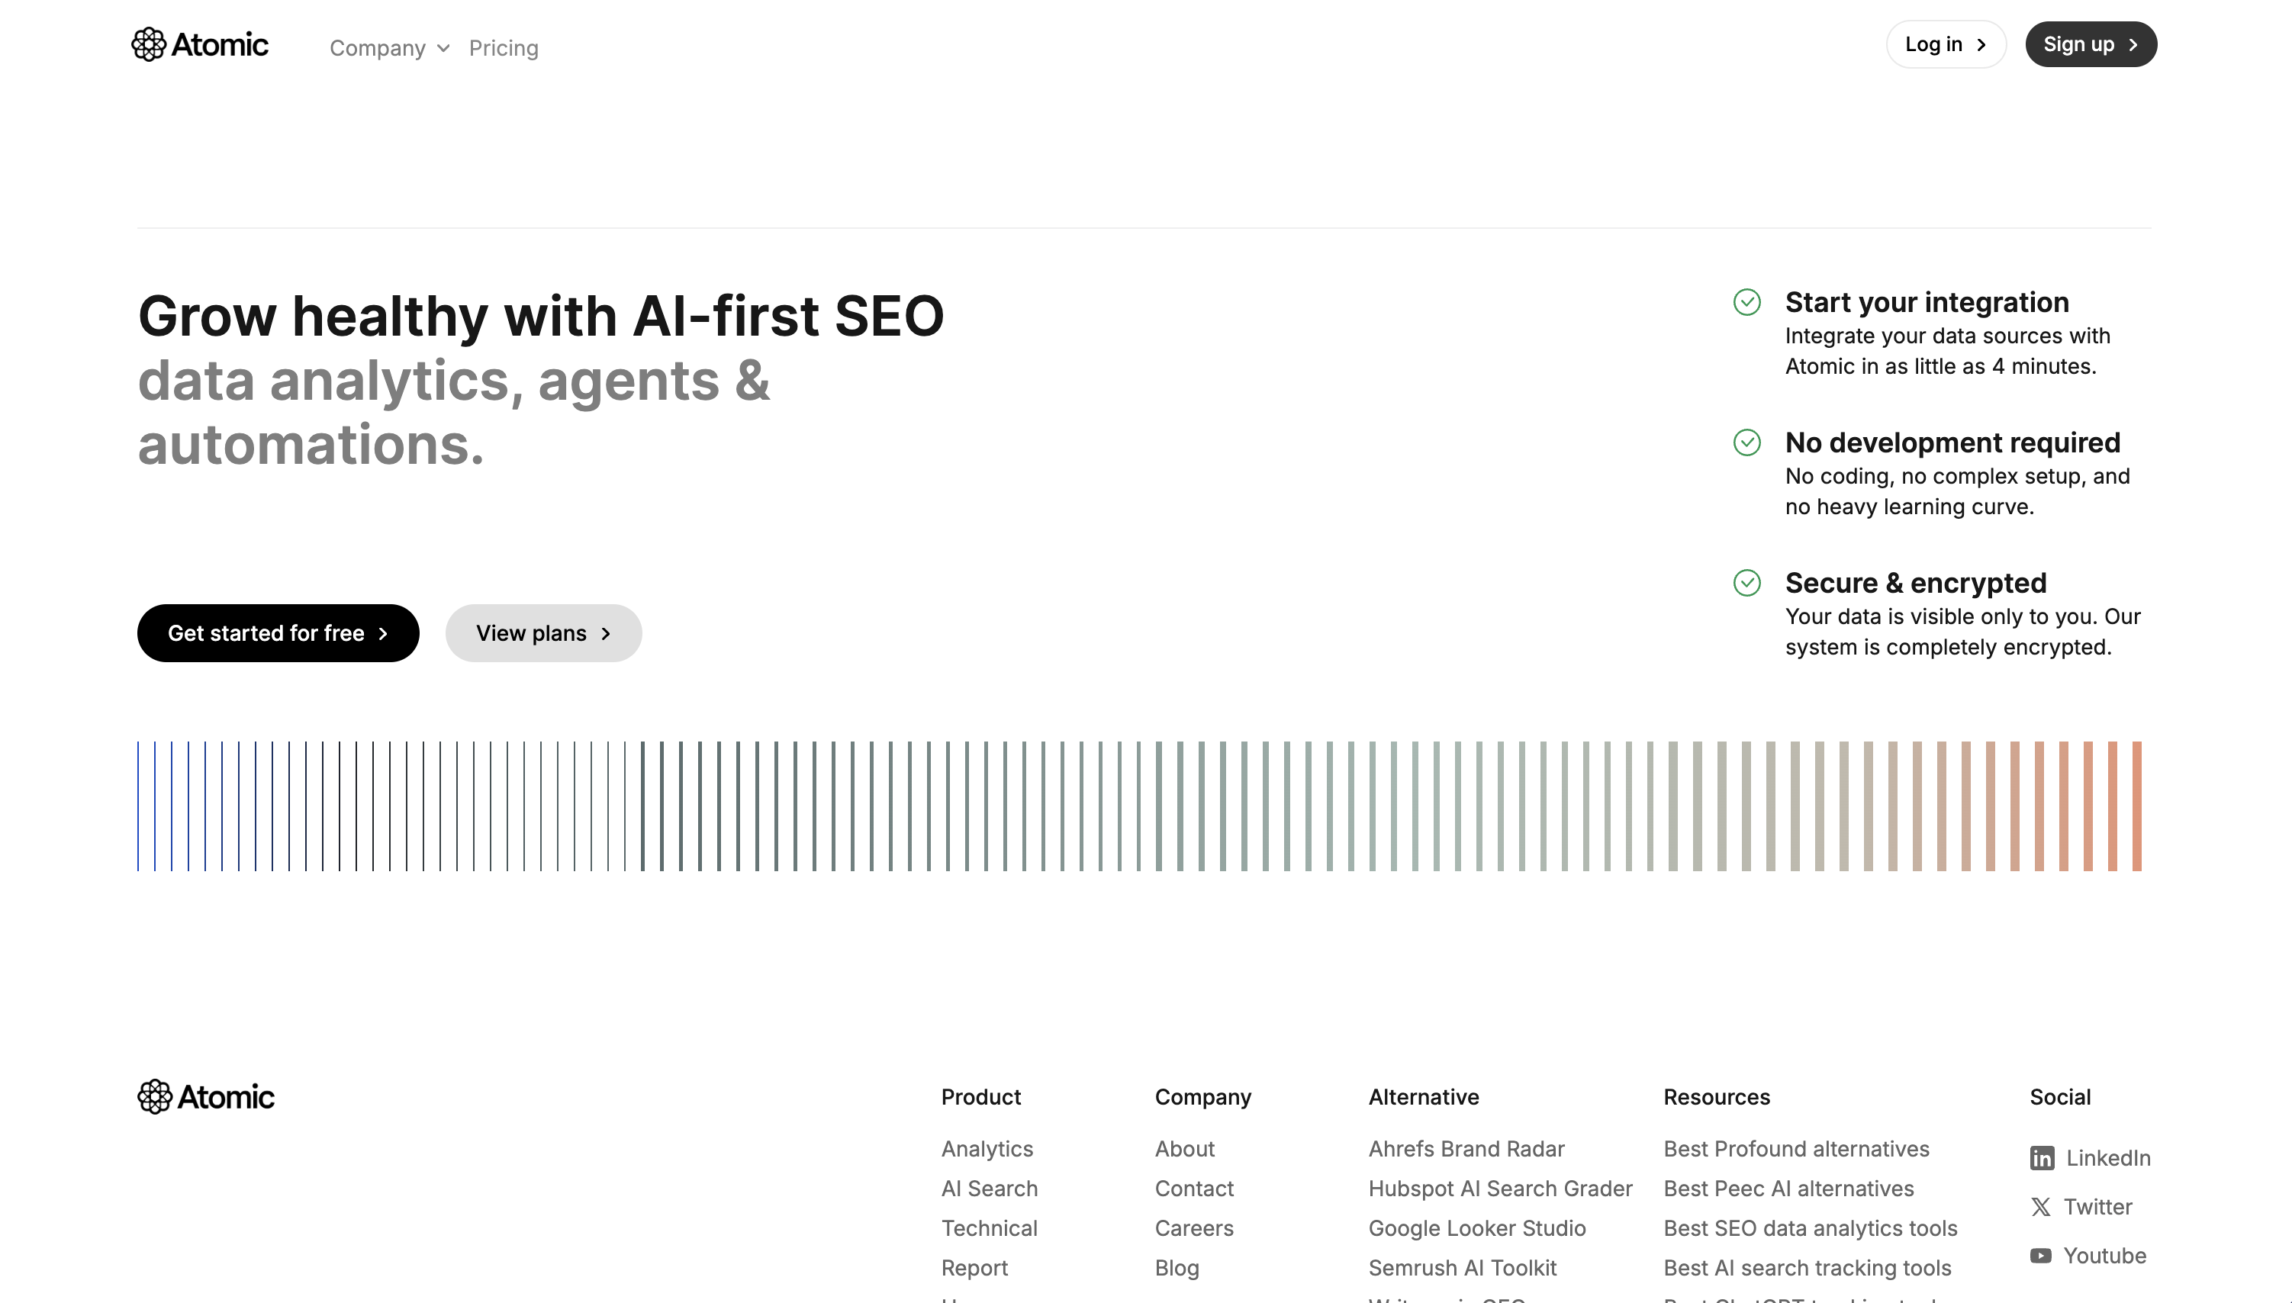2292x1303 pixels.
Task: Click the Atomic logo in header
Action: pos(200,45)
